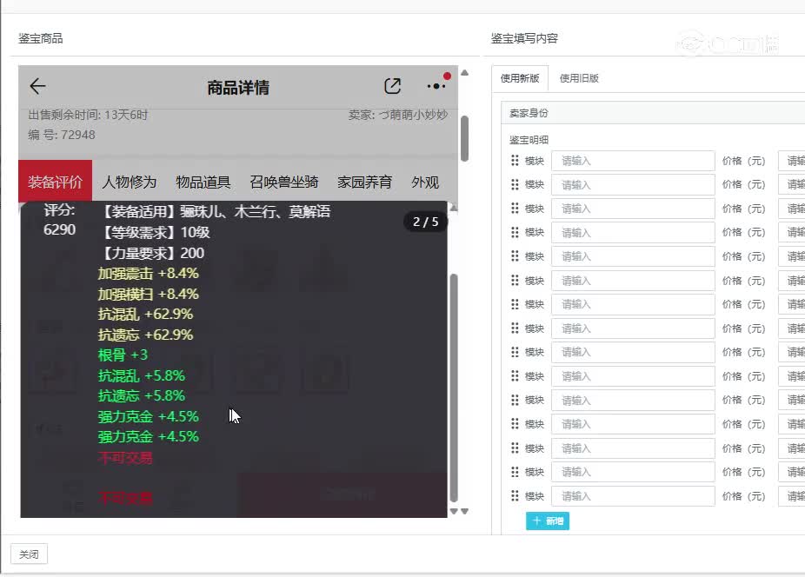Click the 2 / 5 page indicator
Viewport: 805px width, 577px height.
click(426, 222)
